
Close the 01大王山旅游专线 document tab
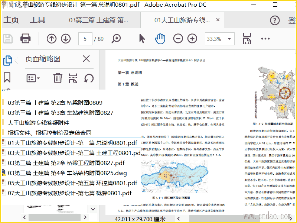[218, 20]
